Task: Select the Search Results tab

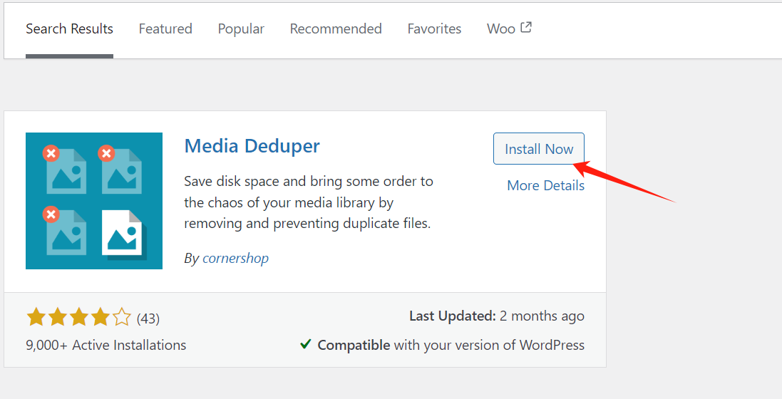Action: [69, 29]
